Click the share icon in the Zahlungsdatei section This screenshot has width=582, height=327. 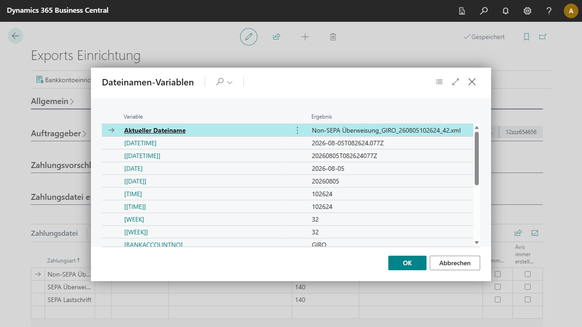click(x=518, y=233)
